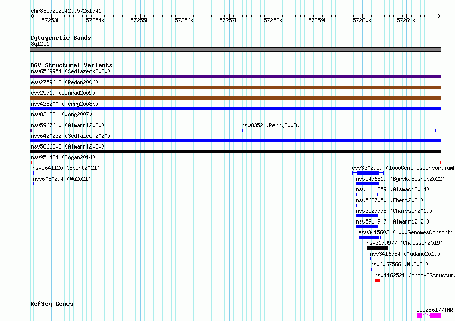Open nsv3416784 (Audano2019) label

click(405, 254)
